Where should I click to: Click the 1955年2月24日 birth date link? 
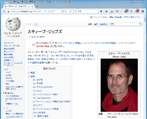click(41, 56)
